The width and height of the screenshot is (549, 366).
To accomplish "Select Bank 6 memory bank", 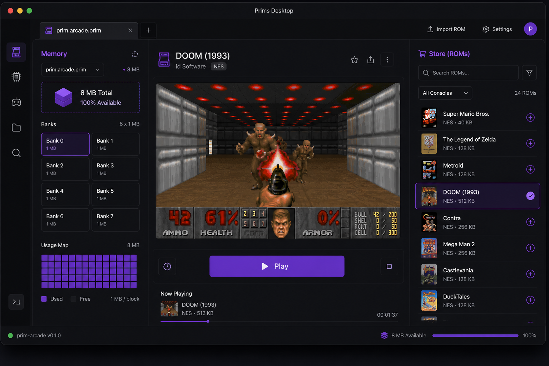I will (x=65, y=220).
